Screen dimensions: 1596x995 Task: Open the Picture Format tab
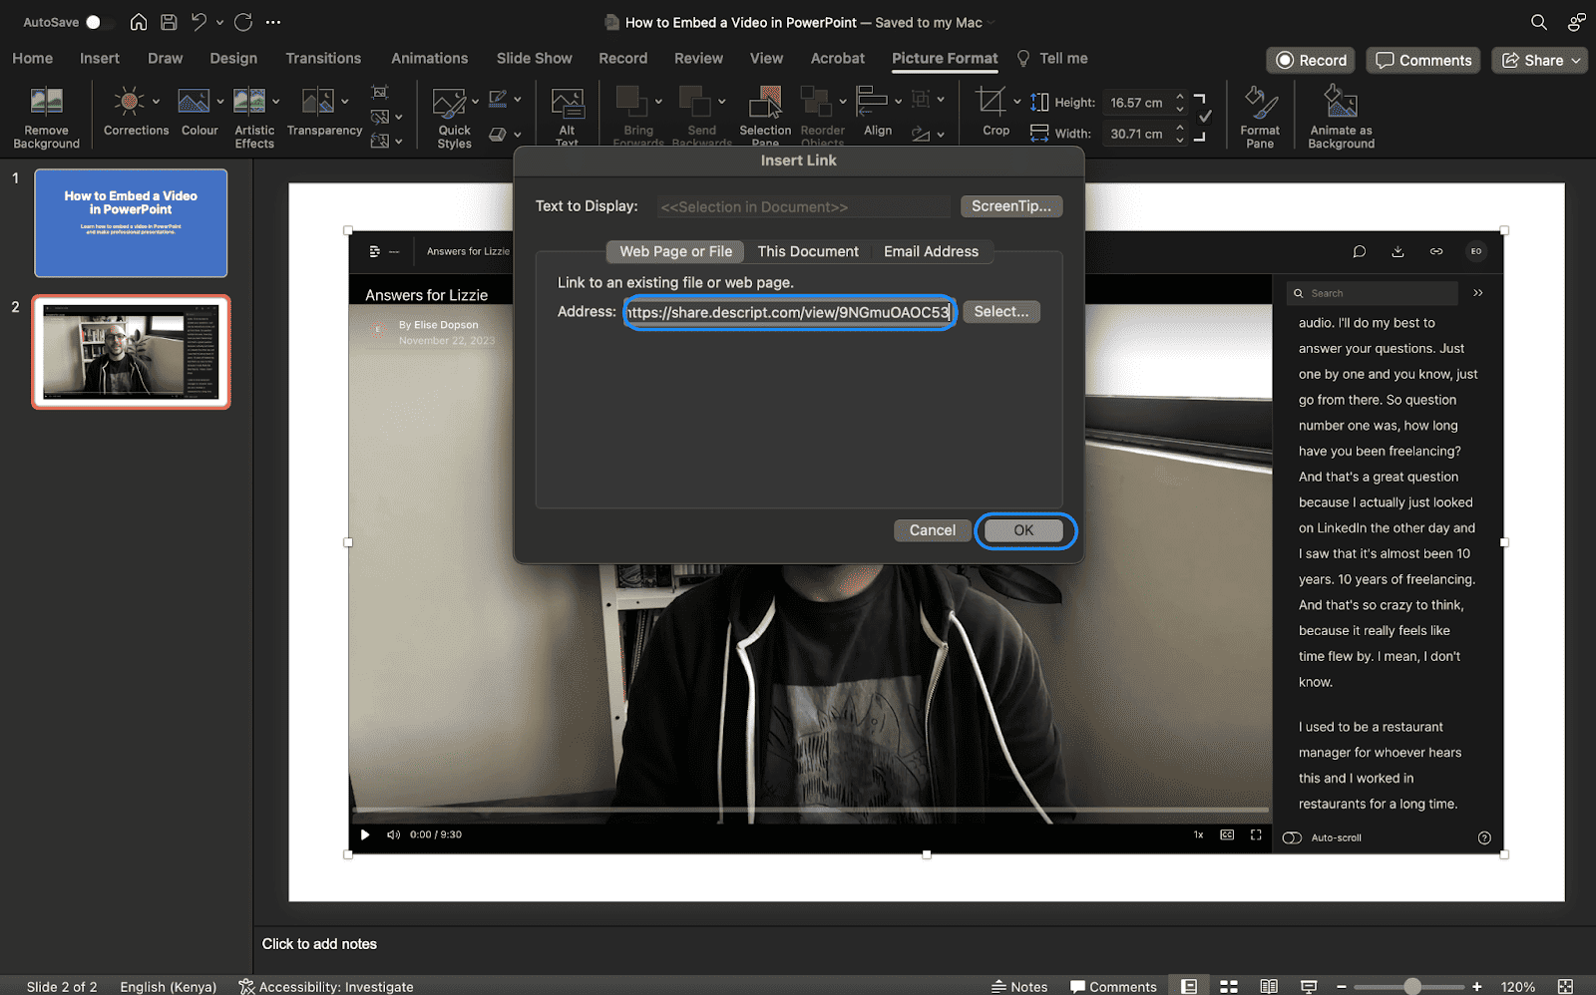(x=945, y=58)
